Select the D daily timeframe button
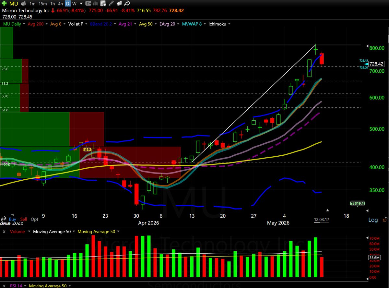The image size is (389, 288). coord(68,4)
